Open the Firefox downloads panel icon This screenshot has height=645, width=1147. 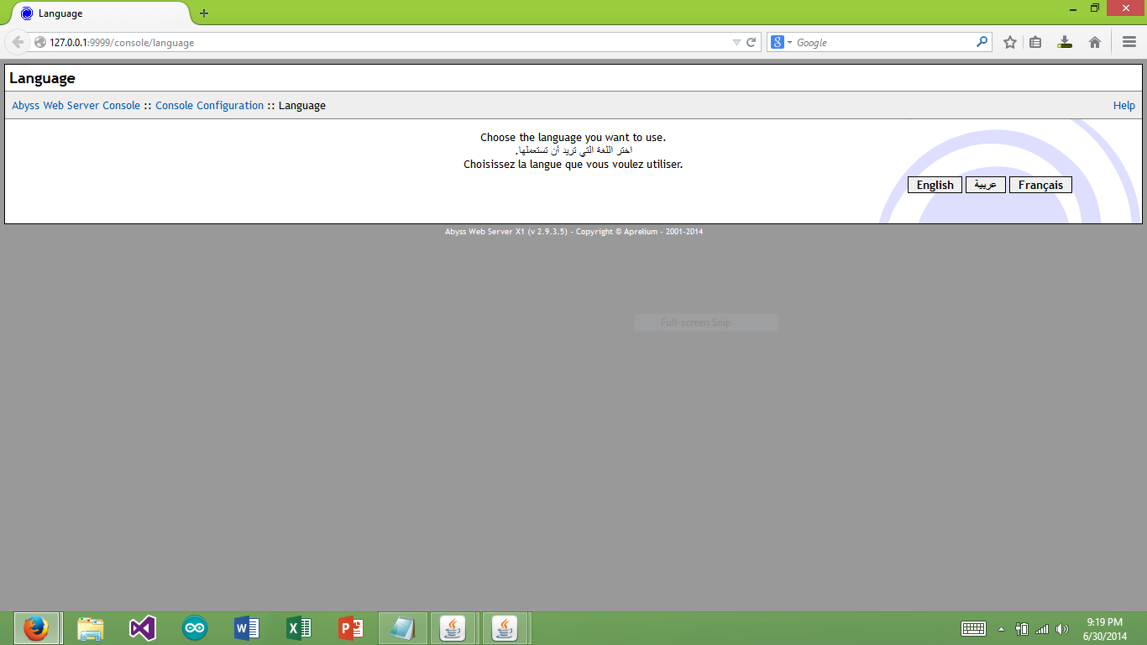[1065, 41]
